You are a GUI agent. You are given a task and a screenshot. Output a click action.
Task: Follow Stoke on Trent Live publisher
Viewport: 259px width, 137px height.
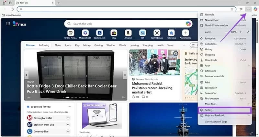click(x=68, y=125)
